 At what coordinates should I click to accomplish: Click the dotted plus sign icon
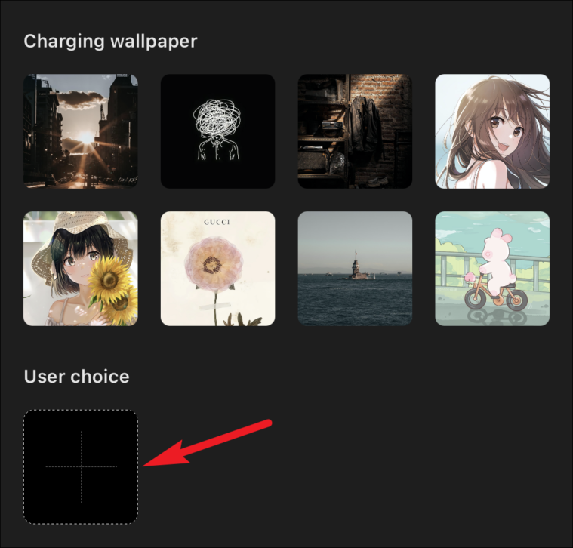tap(81, 467)
